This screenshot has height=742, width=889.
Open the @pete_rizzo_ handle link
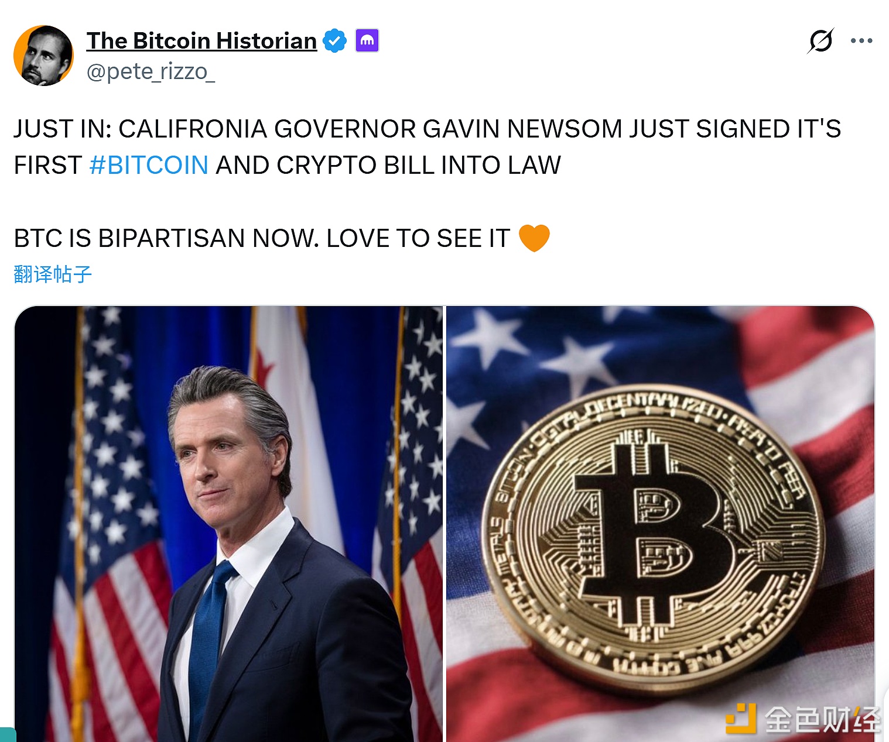[151, 71]
